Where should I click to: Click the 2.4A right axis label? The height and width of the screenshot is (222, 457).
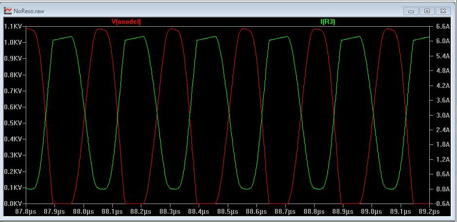[x=442, y=130]
